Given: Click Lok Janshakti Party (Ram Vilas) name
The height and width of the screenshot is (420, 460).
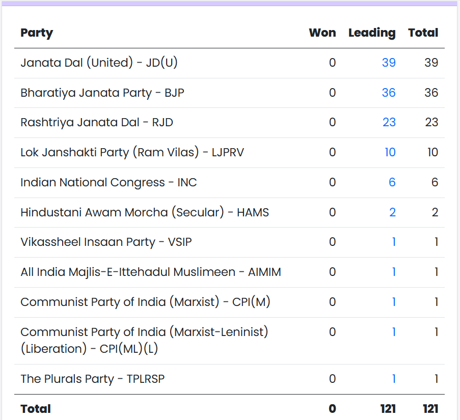Looking at the screenshot, I should pyautogui.click(x=132, y=152).
